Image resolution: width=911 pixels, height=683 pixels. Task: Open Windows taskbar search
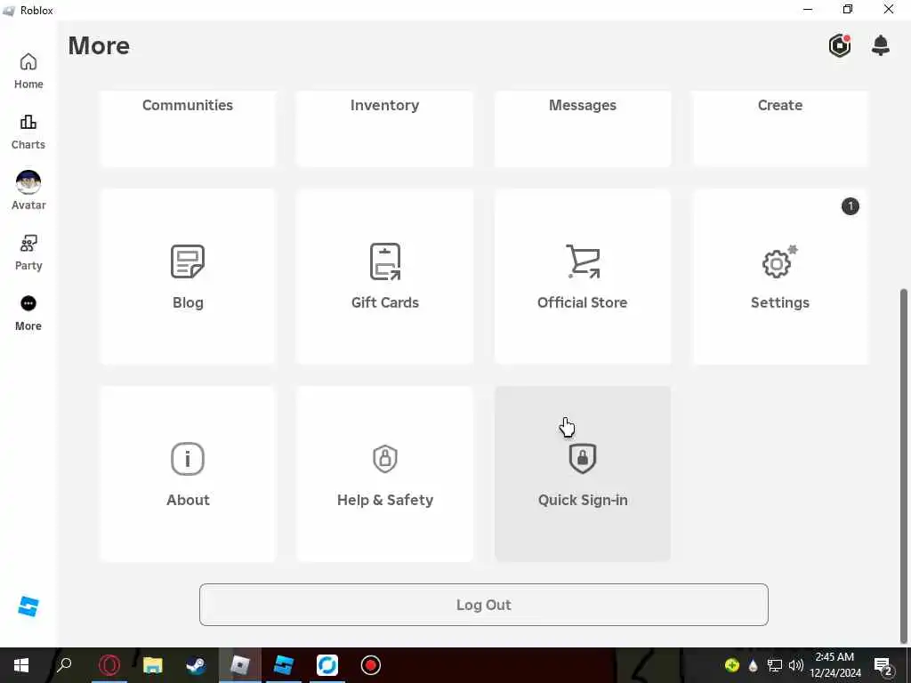(x=64, y=665)
